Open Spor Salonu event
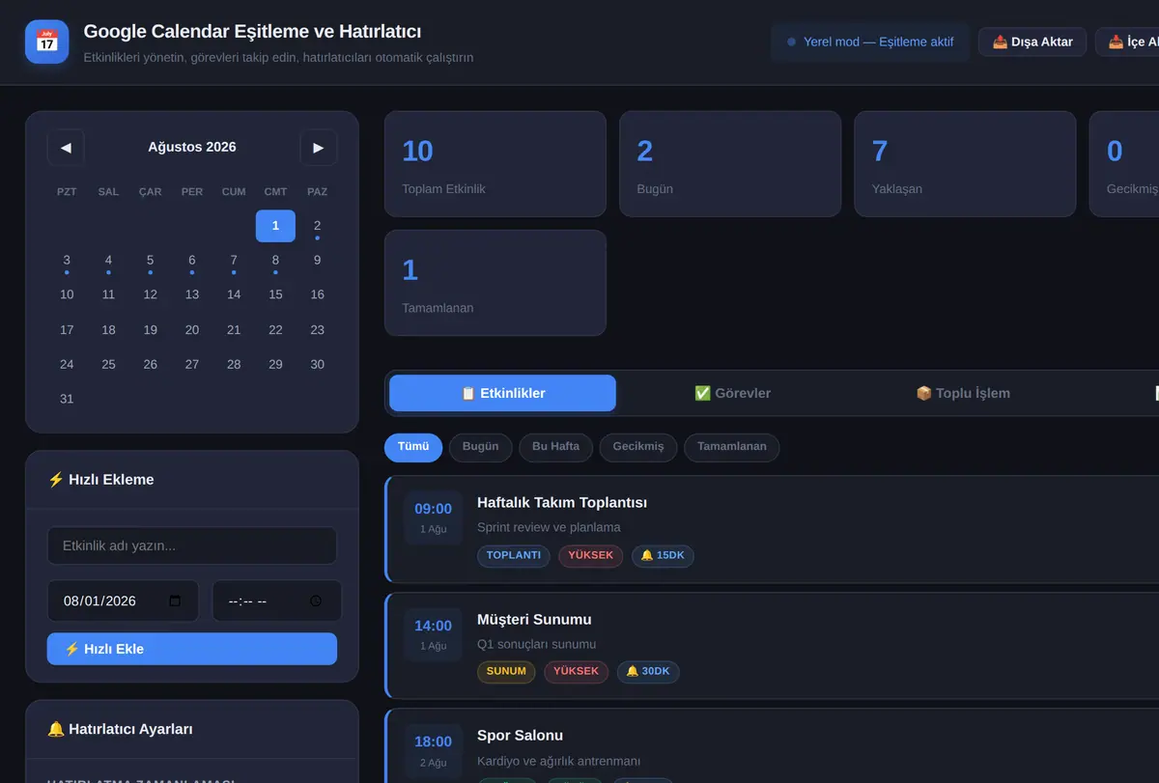This screenshot has width=1159, height=783. pyautogui.click(x=772, y=745)
